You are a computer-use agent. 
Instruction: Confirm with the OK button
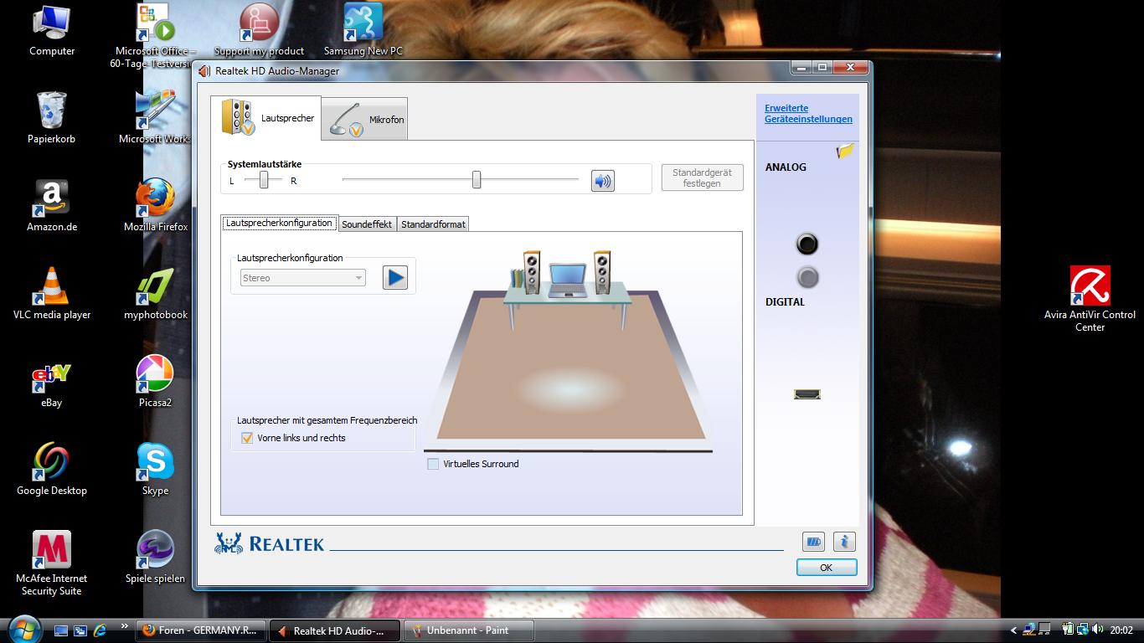point(827,568)
